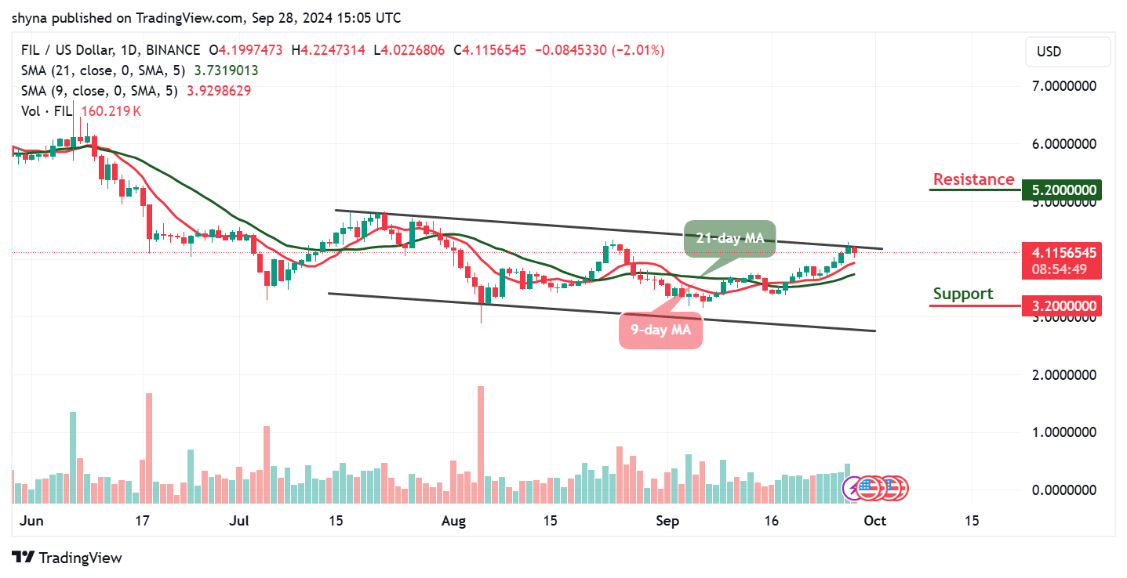
Task: Select the SMA (21, close, 0, SMA, 5) legend
Action: click(x=102, y=70)
